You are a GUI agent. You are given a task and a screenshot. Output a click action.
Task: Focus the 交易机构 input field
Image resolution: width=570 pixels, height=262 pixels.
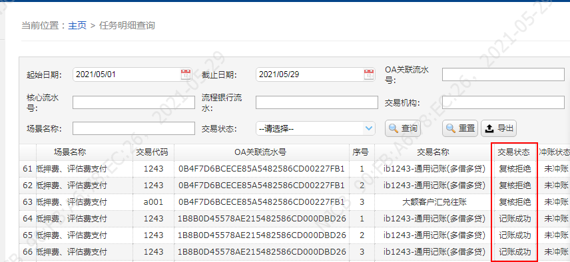click(x=503, y=102)
